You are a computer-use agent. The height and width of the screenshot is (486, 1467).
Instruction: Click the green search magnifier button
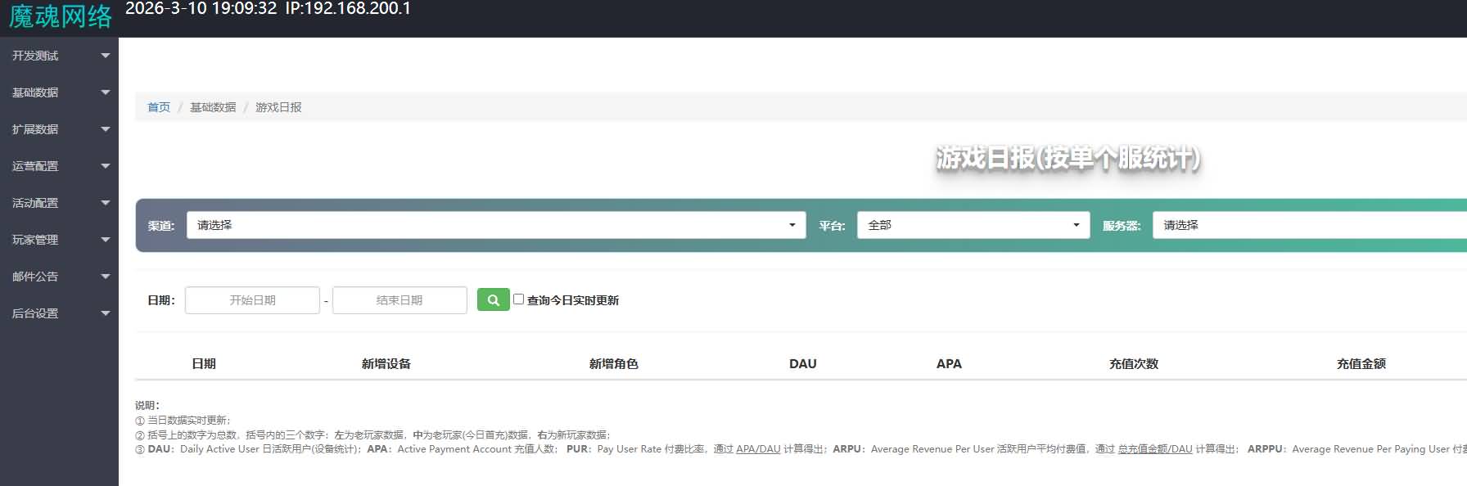[493, 300]
